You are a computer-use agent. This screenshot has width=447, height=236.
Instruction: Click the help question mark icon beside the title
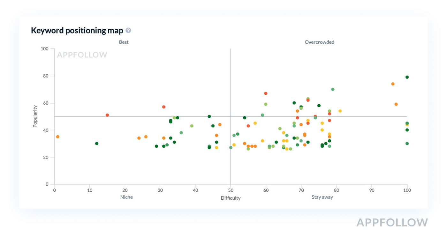(x=128, y=31)
